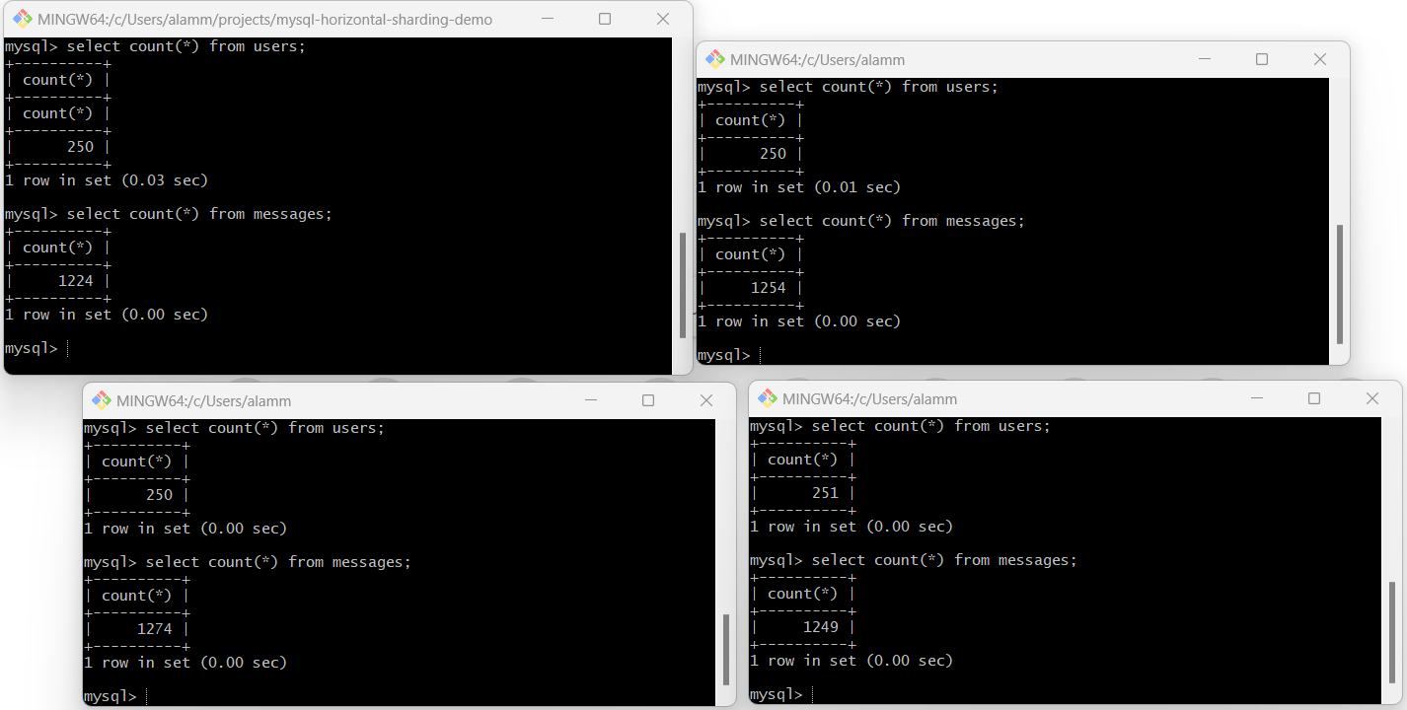The image size is (1407, 710).
Task: Click 'select count(*) from users;' in top-right terminal
Action: [879, 87]
